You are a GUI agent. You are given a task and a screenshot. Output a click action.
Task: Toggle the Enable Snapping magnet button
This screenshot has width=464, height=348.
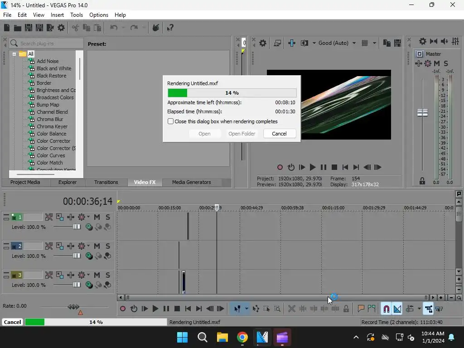click(x=386, y=309)
